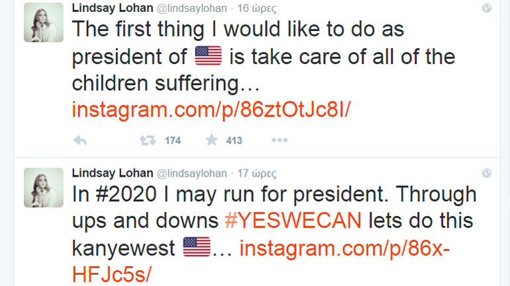Click the globe icon on the 17 ώρες tweet
Image resolution: width=510 pixels, height=286 pixels.
point(487,174)
